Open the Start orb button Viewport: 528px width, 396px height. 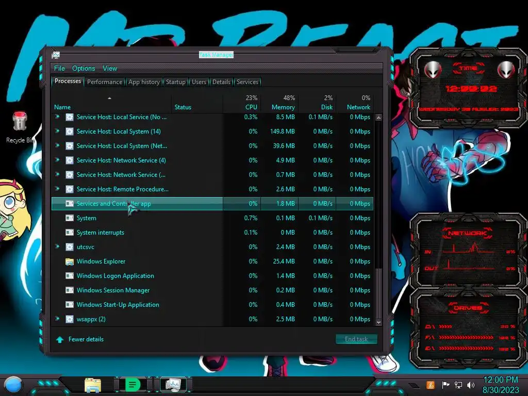pos(13,385)
